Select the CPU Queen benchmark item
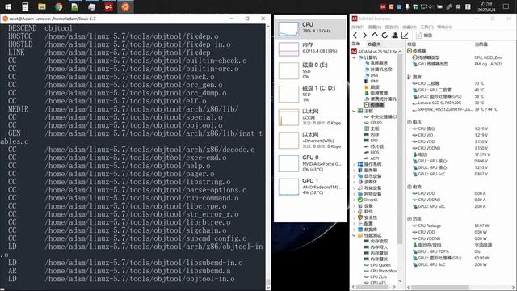This screenshot has width=517, height=291. tap(377, 265)
